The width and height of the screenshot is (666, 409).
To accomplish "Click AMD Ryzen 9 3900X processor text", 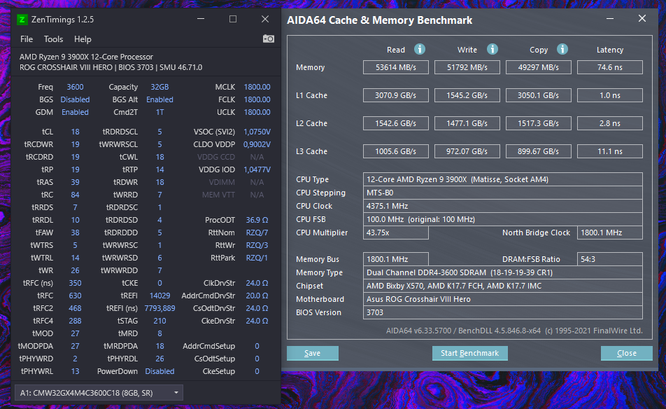I will [86, 57].
